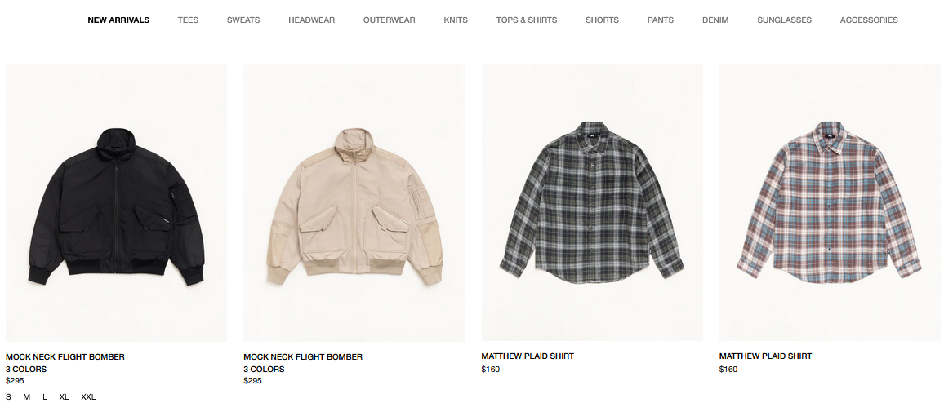Open the green plaid shirt photo
Image resolution: width=944 pixels, height=403 pixels.
[x=592, y=202]
